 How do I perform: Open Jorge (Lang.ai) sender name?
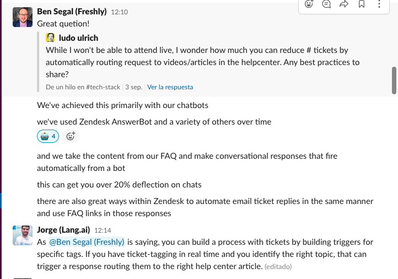[x=63, y=230]
